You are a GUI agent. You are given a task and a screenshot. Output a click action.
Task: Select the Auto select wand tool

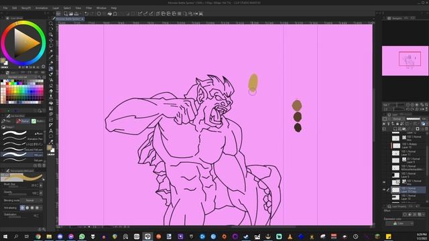pos(51,52)
